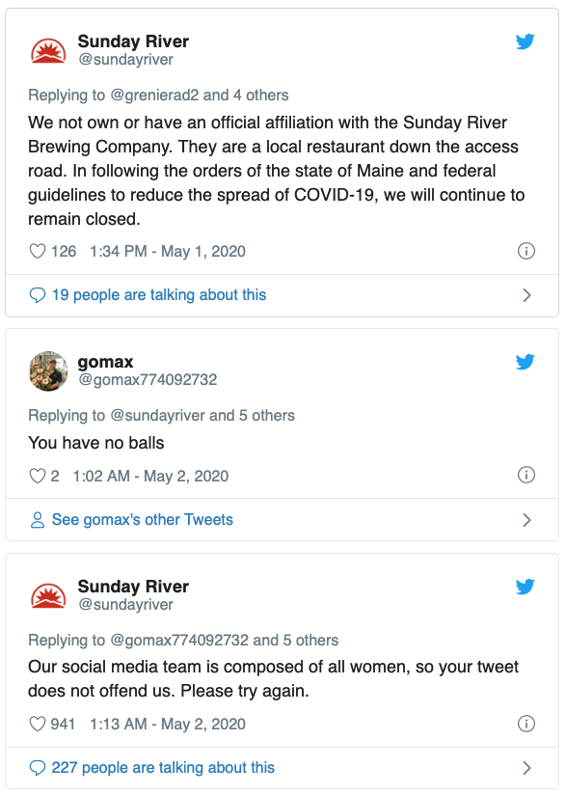This screenshot has height=795, width=566.
Task: Open Sunday River logo avatar on top tweet
Action: click(x=48, y=51)
